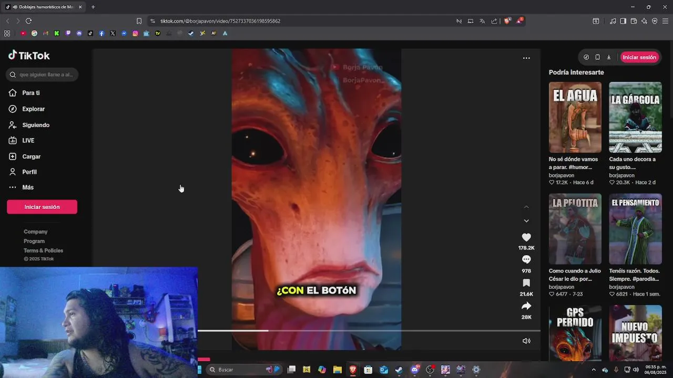Click the browser back arrow
Viewport: 673px width, 378px height.
pos(7,21)
